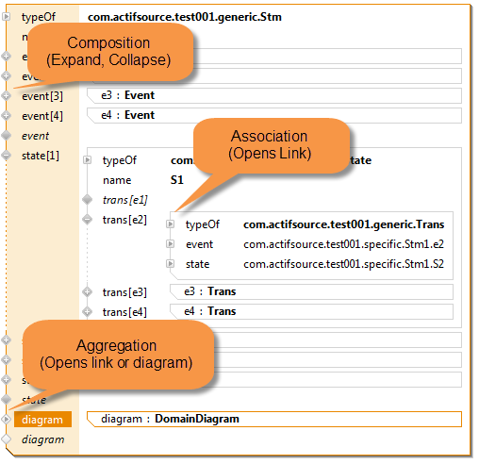This screenshot has width=479, height=464.
Task: Select the highlighted diagram label
Action: 42,420
